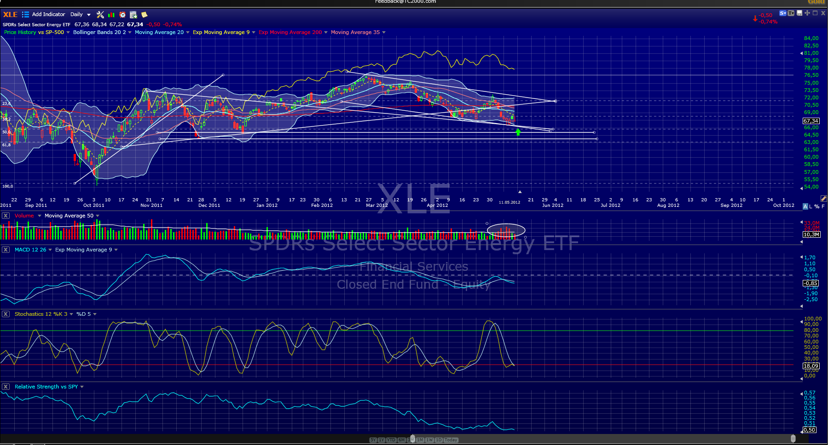828x445 pixels.
Task: Expand the Moving Average 20 dropdown
Action: 188,32
